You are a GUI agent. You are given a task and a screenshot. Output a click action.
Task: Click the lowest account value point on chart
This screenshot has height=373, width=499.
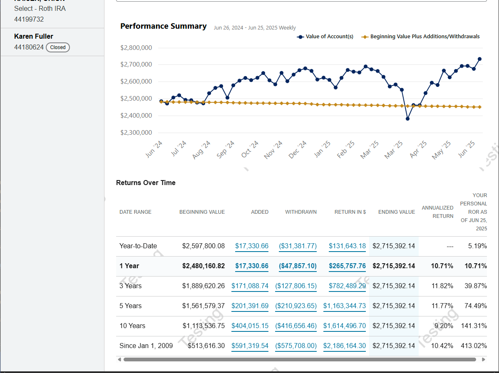(407, 119)
